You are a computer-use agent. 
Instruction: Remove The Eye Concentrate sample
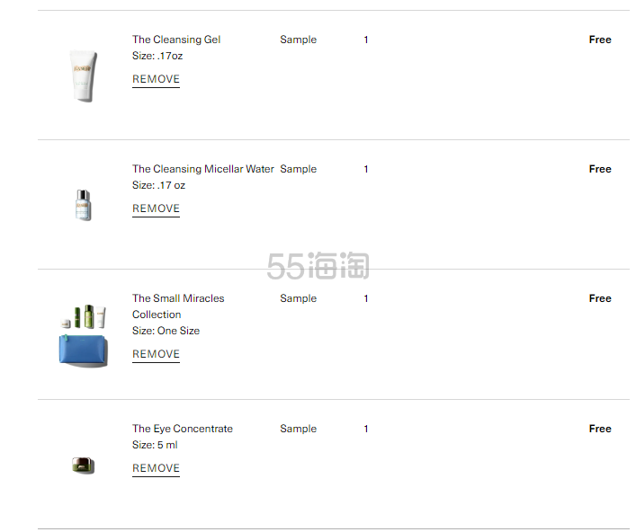click(156, 468)
